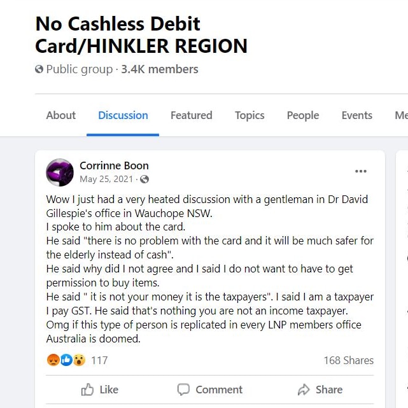
Task: View the 168 Shares list
Action: pos(349,360)
